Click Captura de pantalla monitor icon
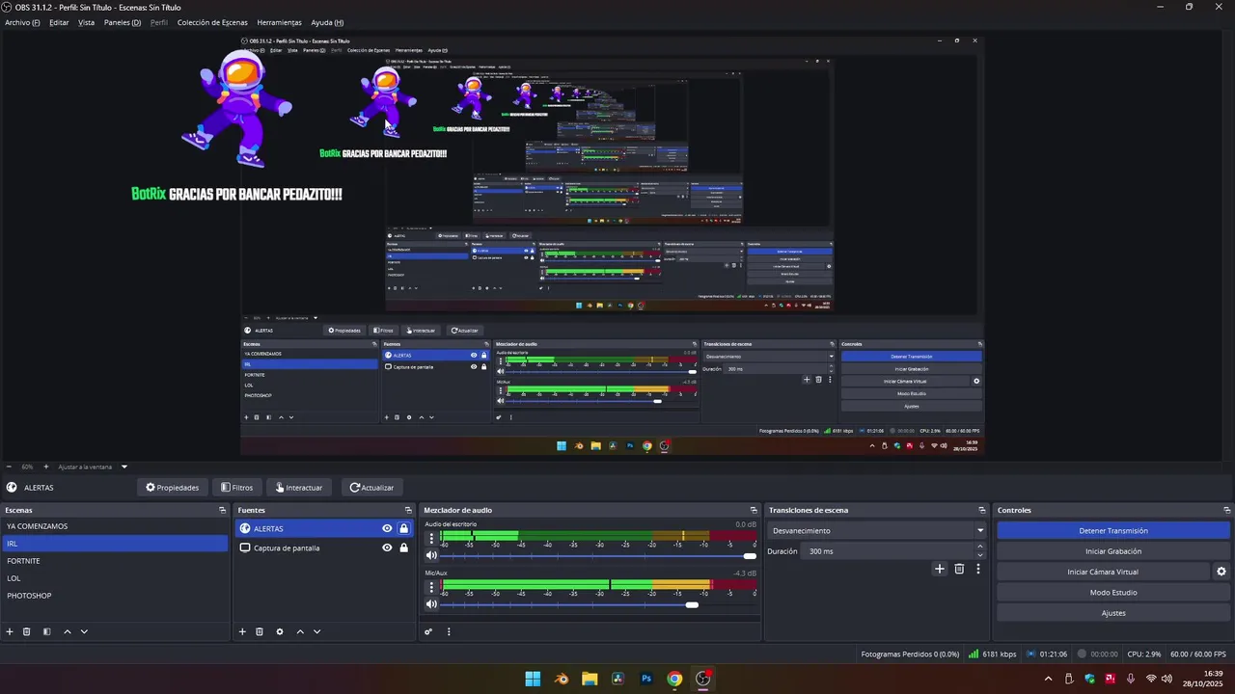Image resolution: width=1235 pixels, height=694 pixels. (x=245, y=547)
